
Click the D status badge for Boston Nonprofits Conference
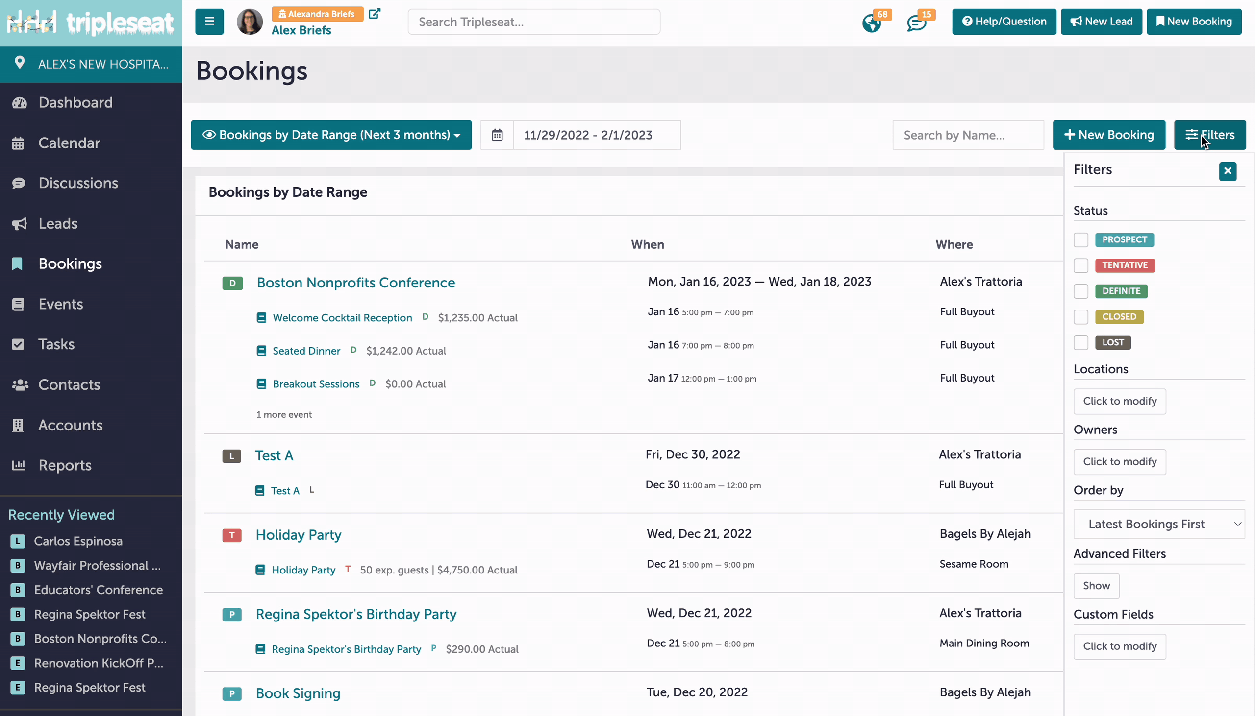[232, 283]
